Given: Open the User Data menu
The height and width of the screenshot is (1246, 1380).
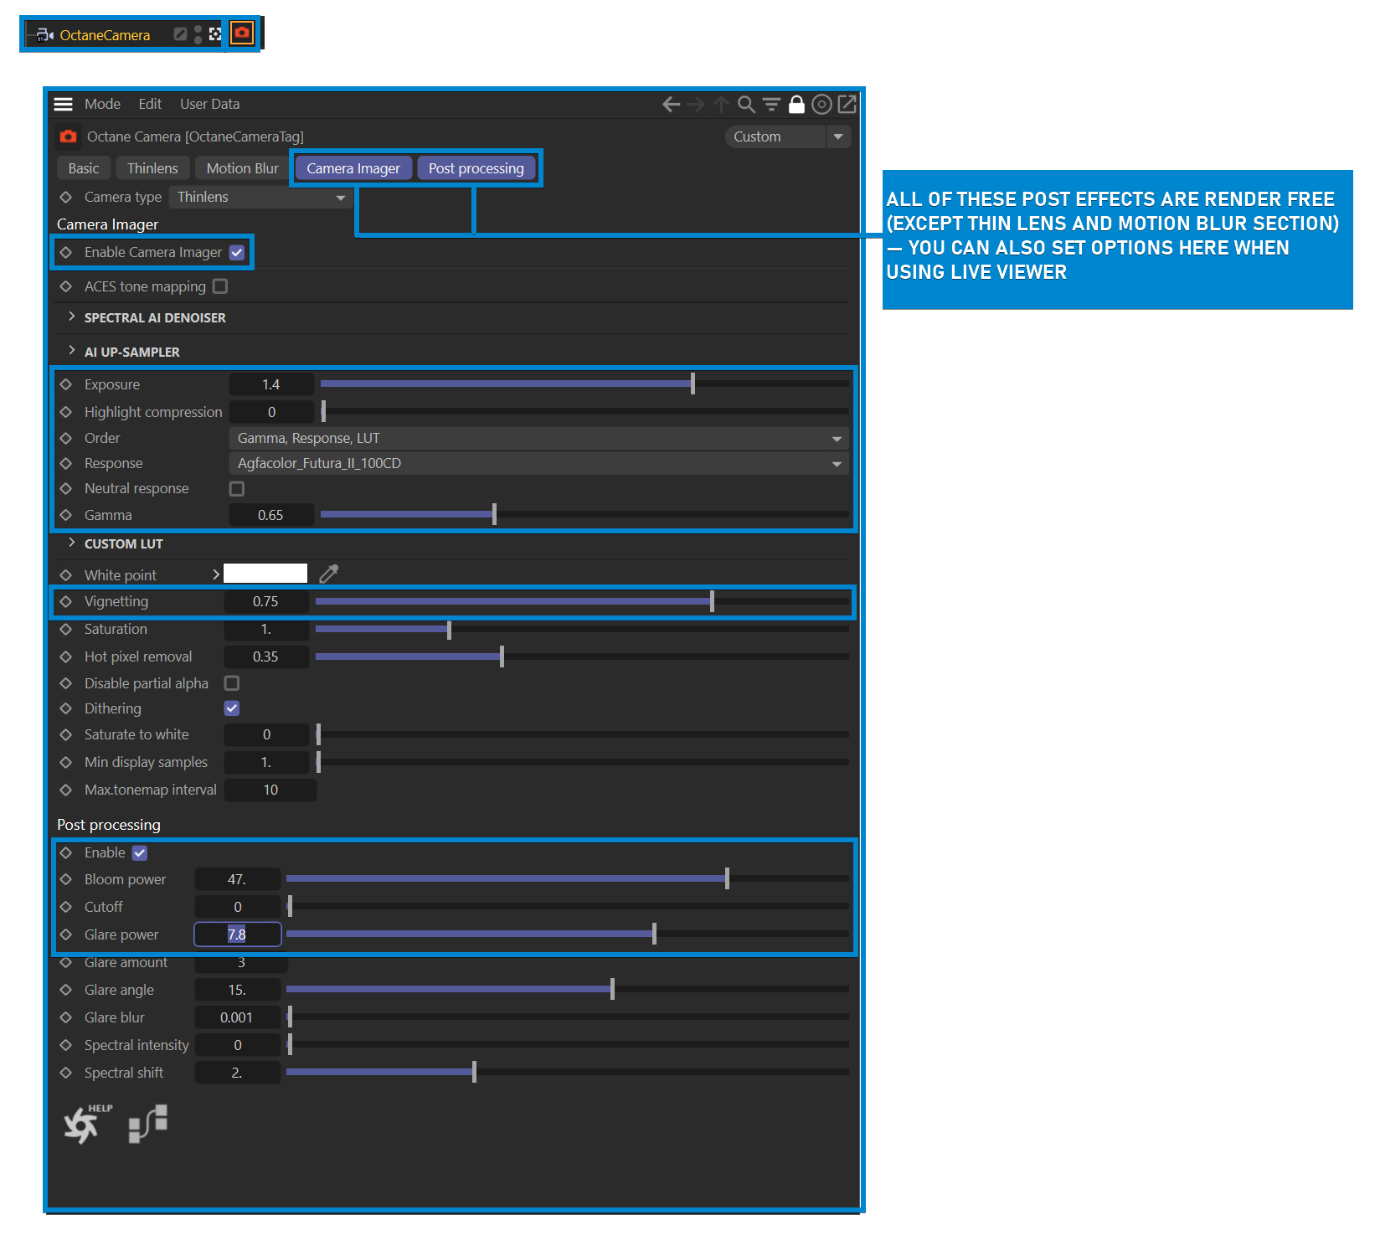Looking at the screenshot, I should pos(209,104).
